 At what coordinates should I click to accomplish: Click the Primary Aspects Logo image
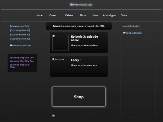(81, 5)
